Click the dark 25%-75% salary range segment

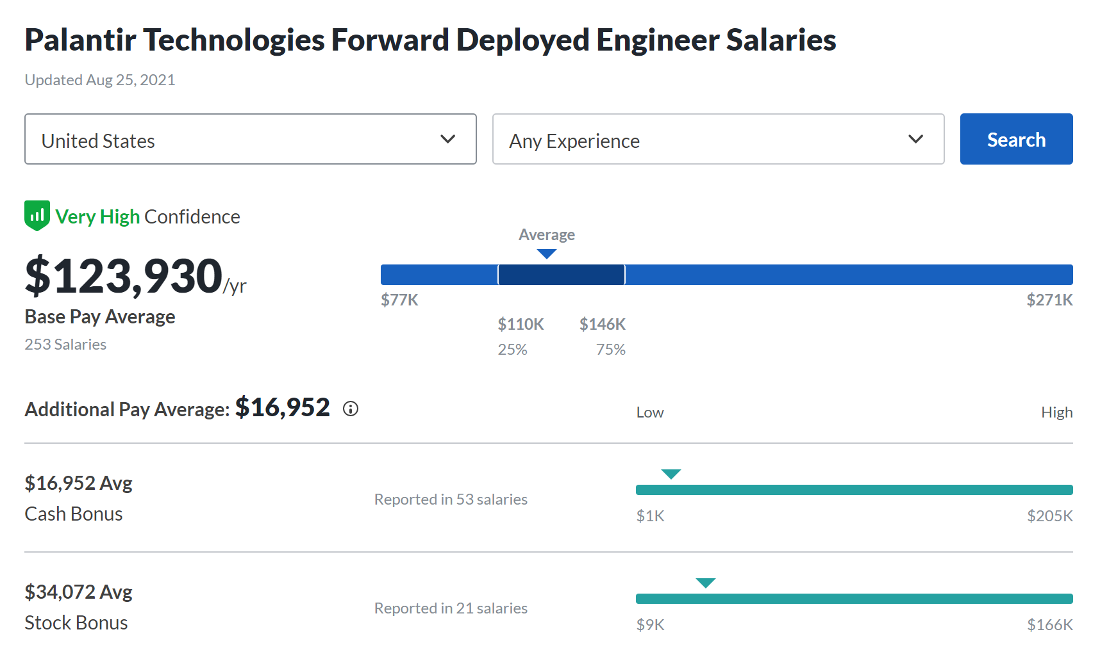pyautogui.click(x=562, y=275)
